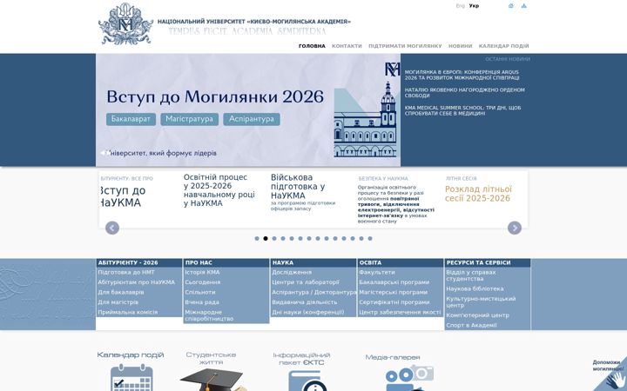627x391 pixels.
Task: Open Безпека у НаУКМА card text
Action: (396, 204)
